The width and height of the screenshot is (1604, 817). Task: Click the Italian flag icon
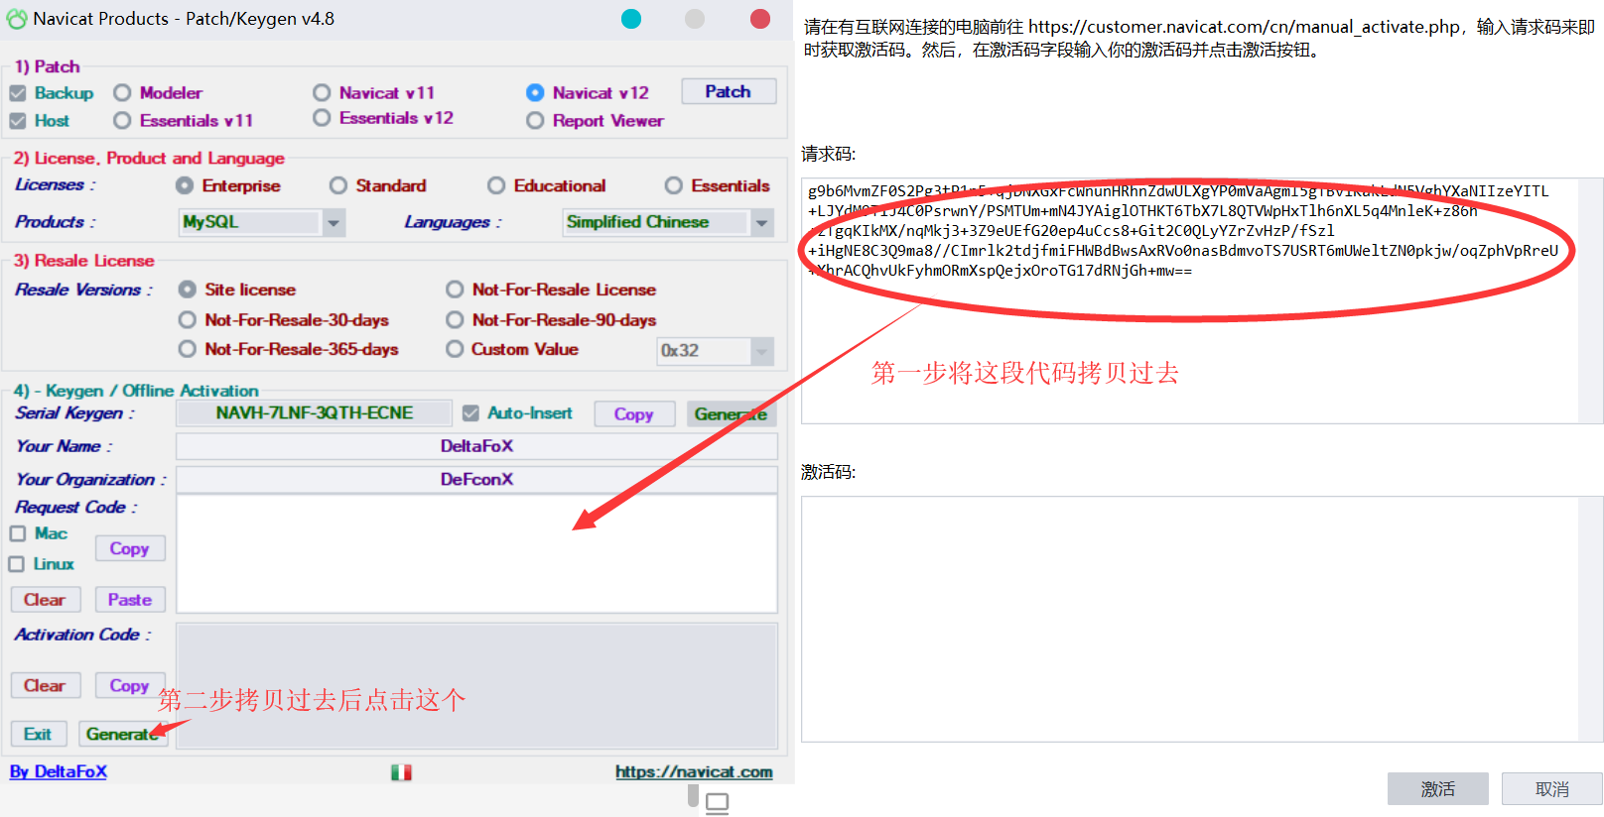click(x=401, y=772)
